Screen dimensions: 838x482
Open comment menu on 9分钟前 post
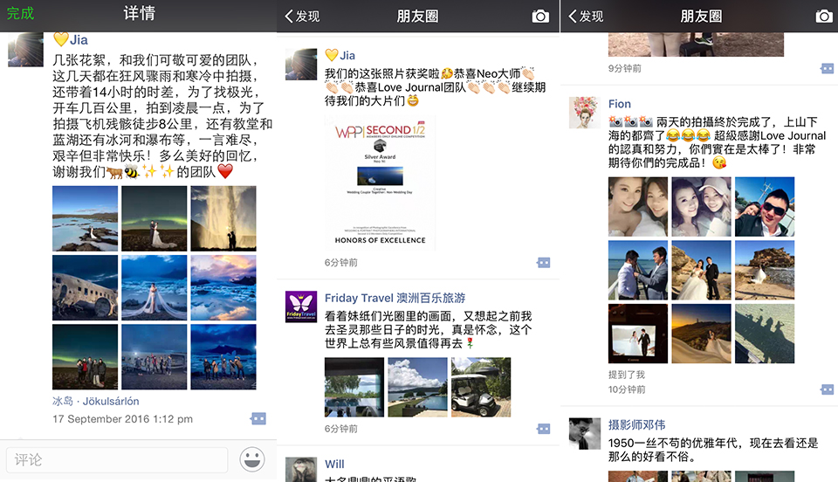[828, 68]
